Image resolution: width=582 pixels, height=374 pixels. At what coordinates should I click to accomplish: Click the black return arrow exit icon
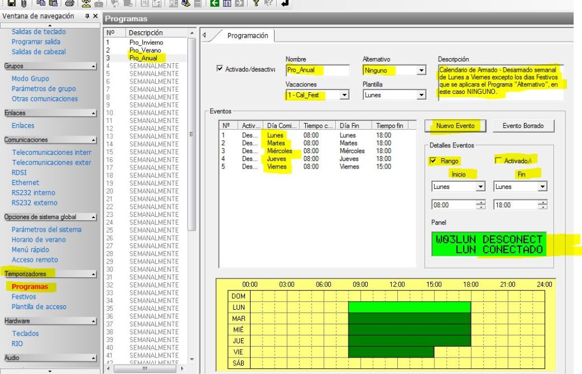[x=285, y=3]
